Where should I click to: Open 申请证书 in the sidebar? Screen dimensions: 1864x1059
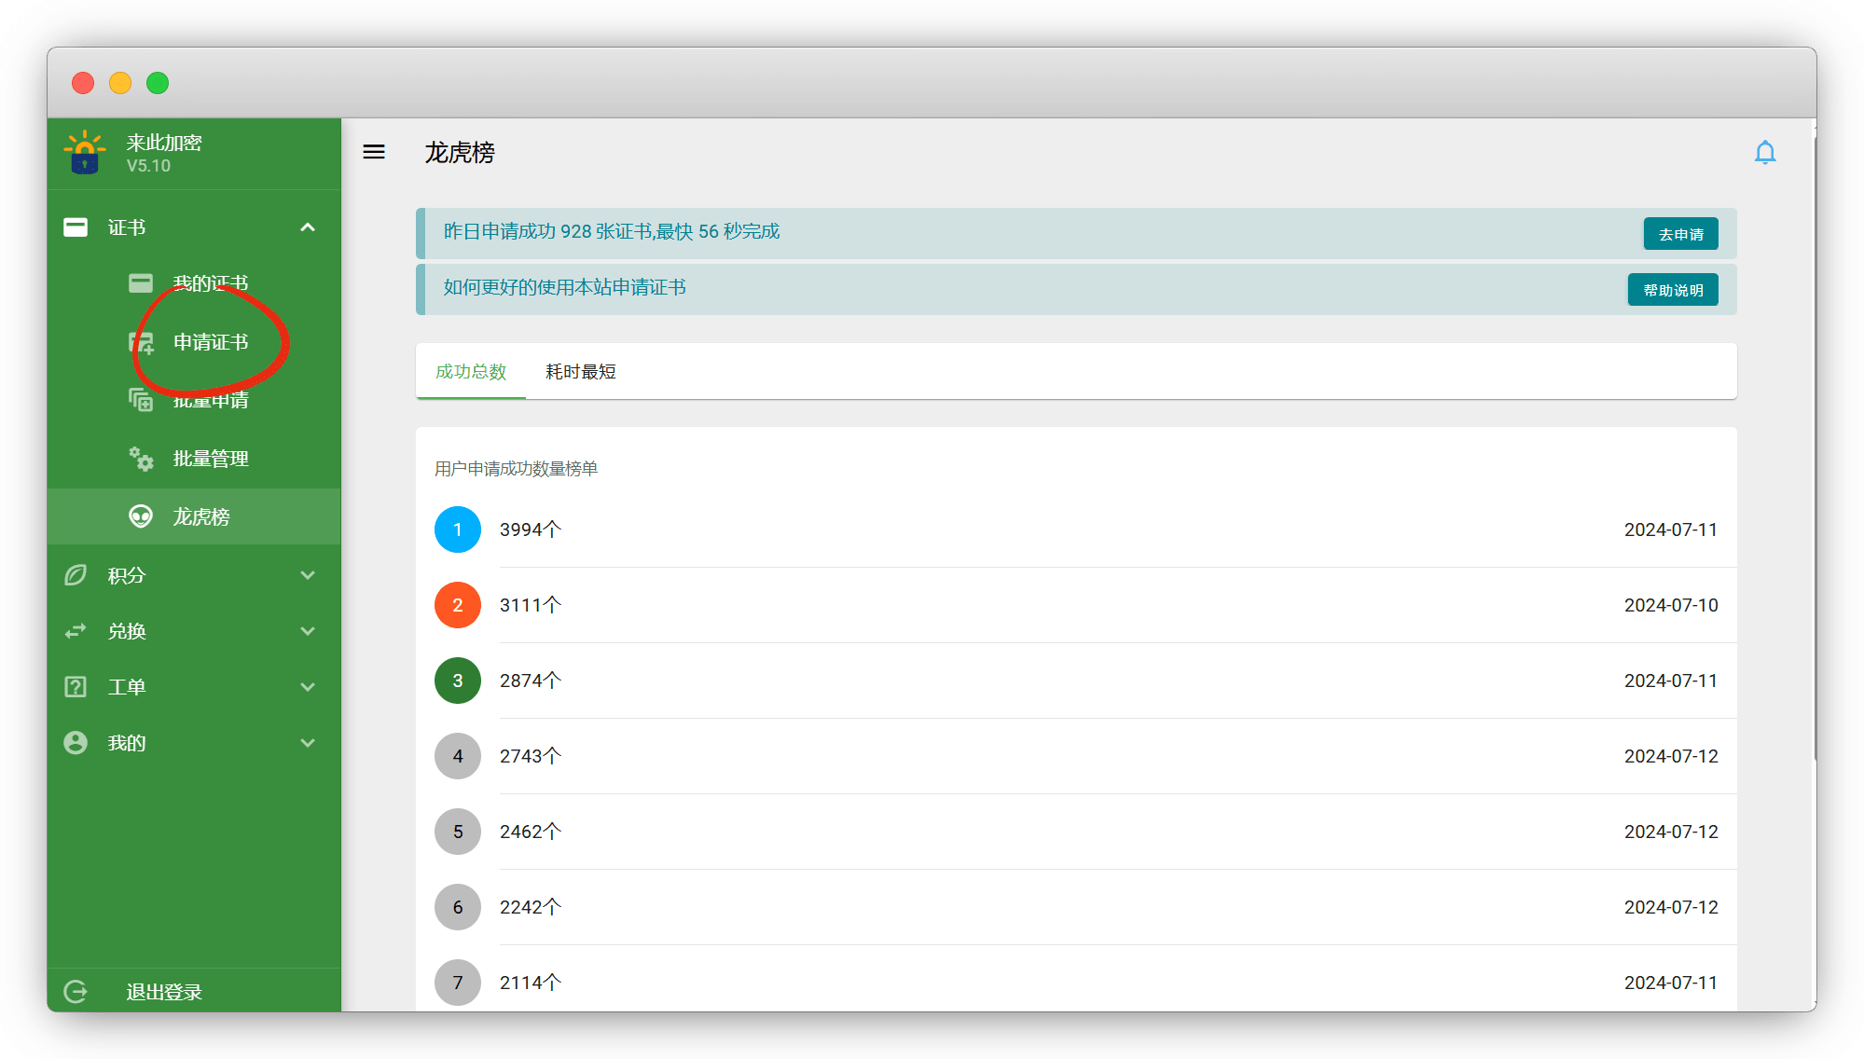pyautogui.click(x=210, y=342)
